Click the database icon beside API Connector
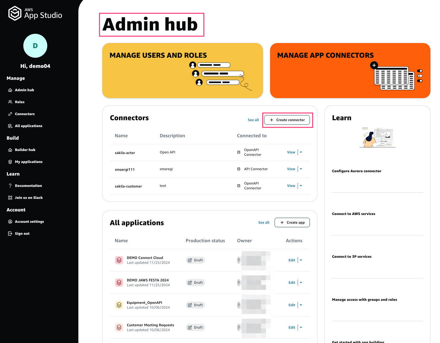The width and height of the screenshot is (440, 343). [x=239, y=169]
